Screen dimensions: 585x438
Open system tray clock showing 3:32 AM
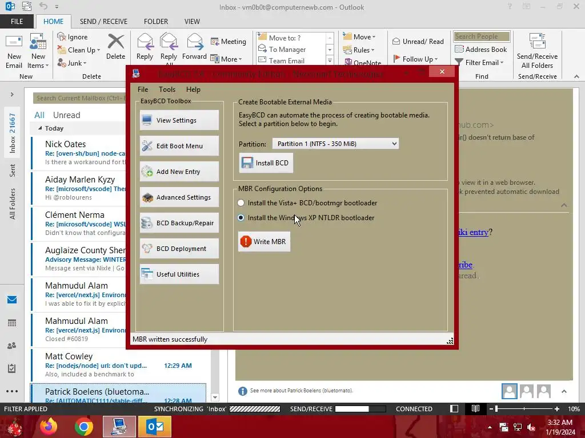click(x=560, y=427)
